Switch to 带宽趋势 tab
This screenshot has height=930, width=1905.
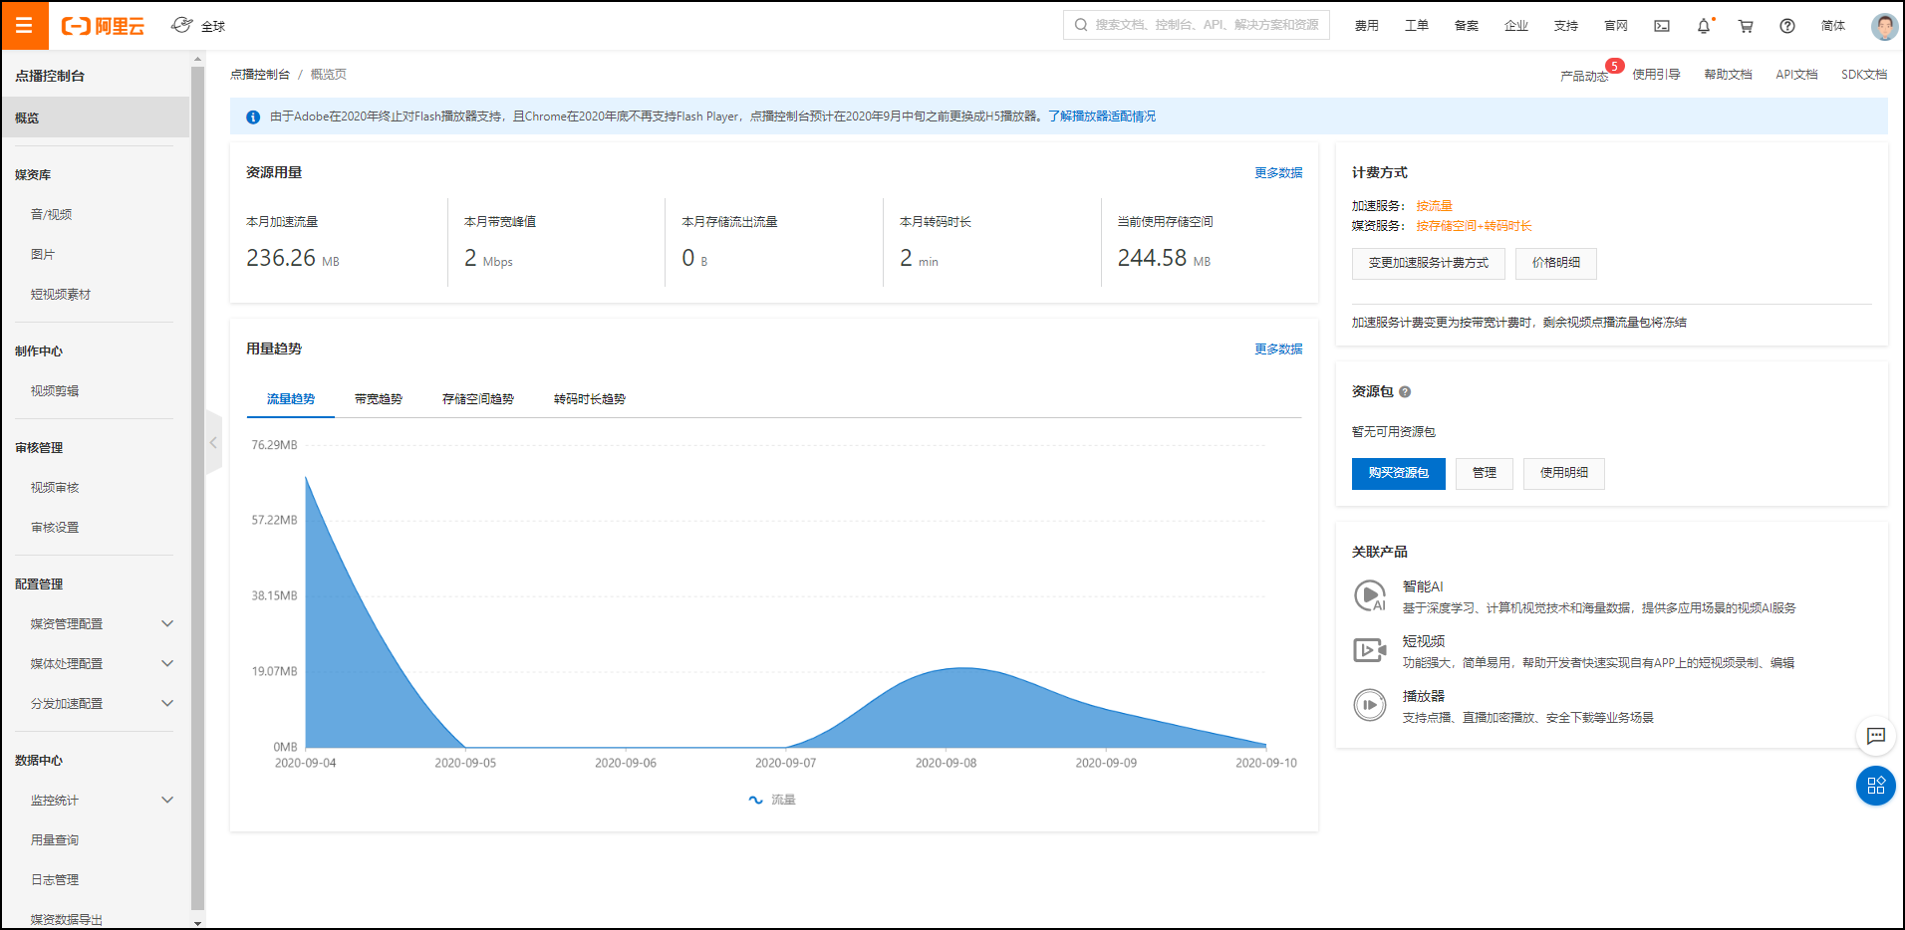point(379,399)
